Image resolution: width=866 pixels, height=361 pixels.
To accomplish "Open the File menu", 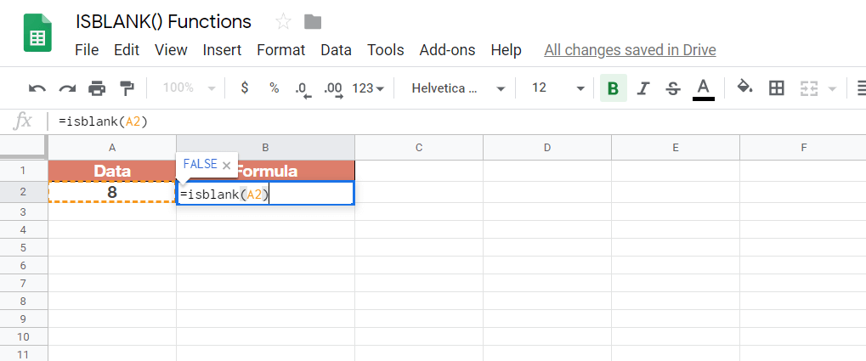I will (x=87, y=50).
